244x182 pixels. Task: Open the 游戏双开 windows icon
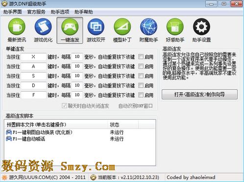click(96, 26)
